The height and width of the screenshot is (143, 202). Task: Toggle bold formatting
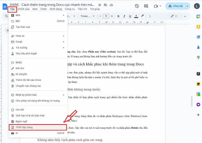click(118, 16)
